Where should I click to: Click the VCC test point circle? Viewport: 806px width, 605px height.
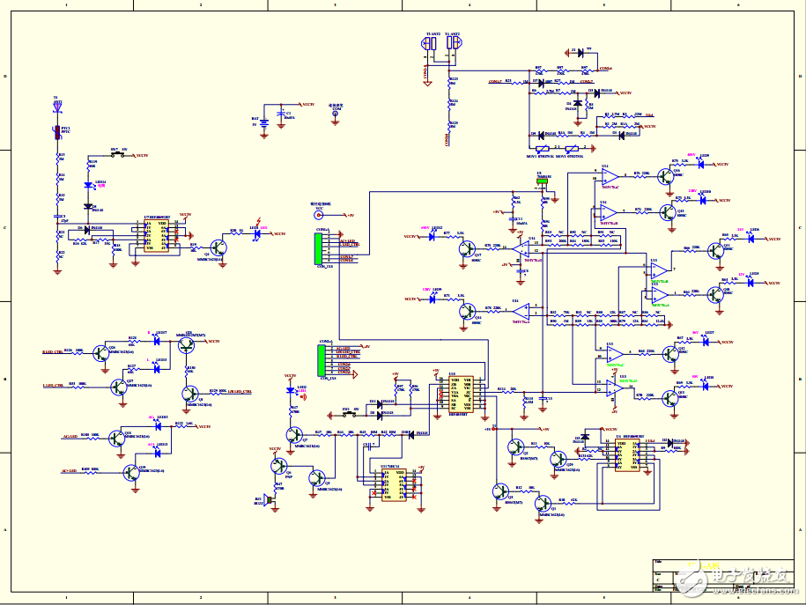tap(320, 215)
